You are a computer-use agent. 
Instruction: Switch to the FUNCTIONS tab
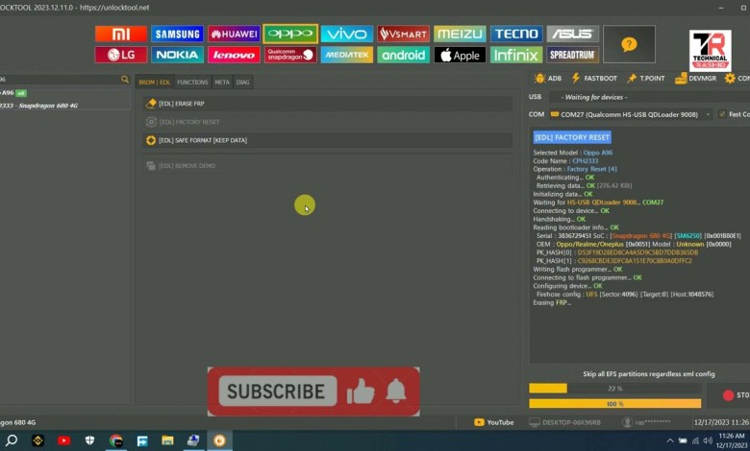(192, 83)
